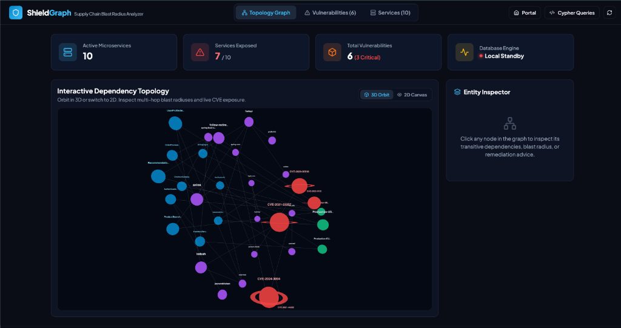The width and height of the screenshot is (621, 328).
Task: Click the Interactive Dependency Topology heading
Action: click(113, 91)
